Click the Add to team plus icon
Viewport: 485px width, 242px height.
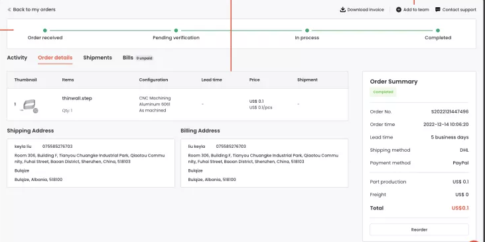pyautogui.click(x=399, y=9)
